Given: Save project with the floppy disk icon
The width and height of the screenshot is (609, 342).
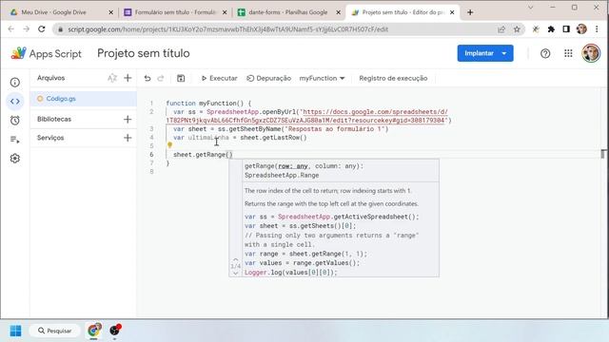Looking at the screenshot, I should pyautogui.click(x=181, y=78).
